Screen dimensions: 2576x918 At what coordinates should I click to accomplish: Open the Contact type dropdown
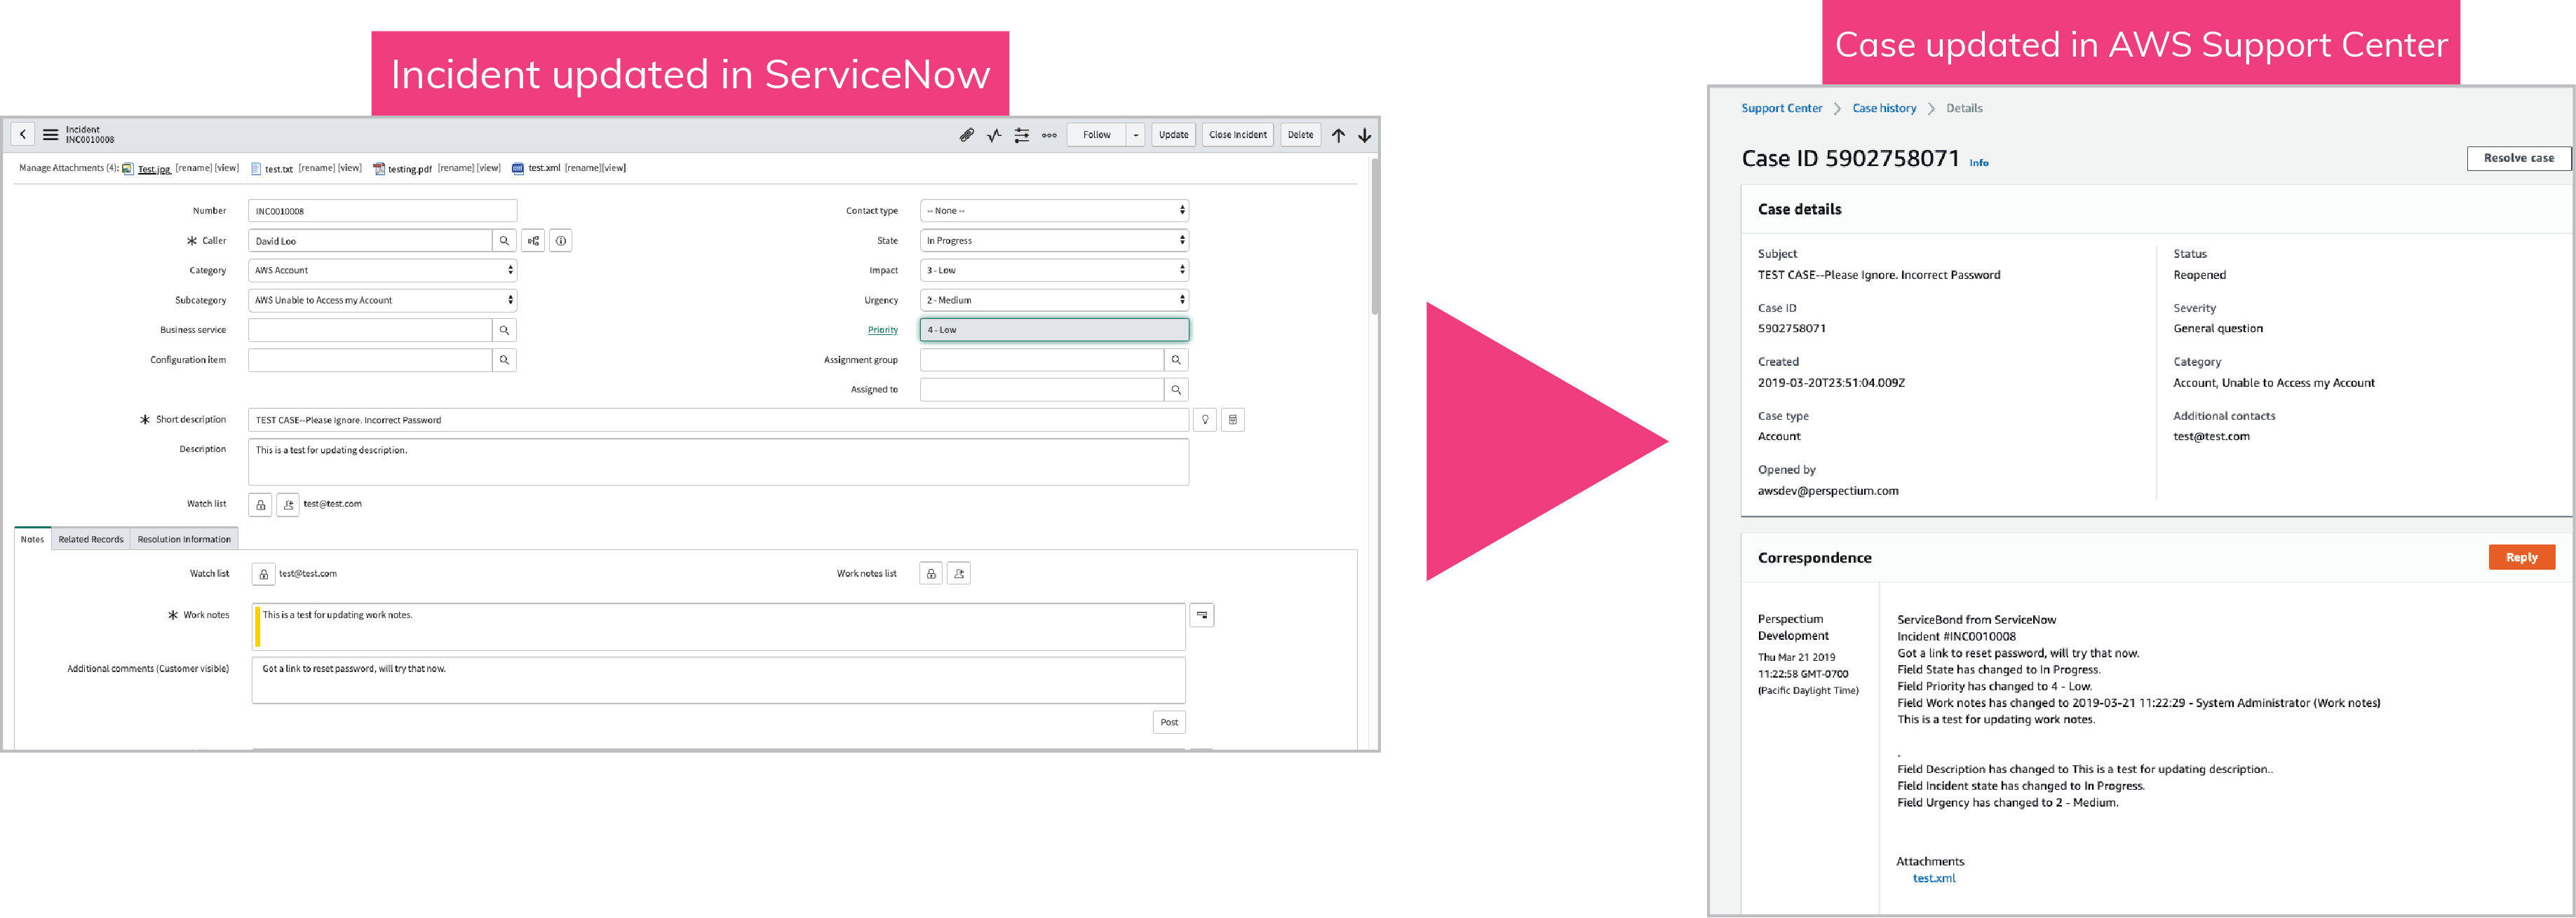coord(1054,211)
